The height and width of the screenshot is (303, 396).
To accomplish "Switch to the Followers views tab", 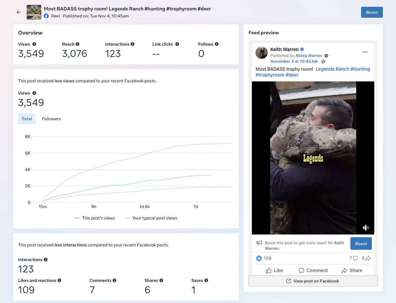I will point(51,119).
